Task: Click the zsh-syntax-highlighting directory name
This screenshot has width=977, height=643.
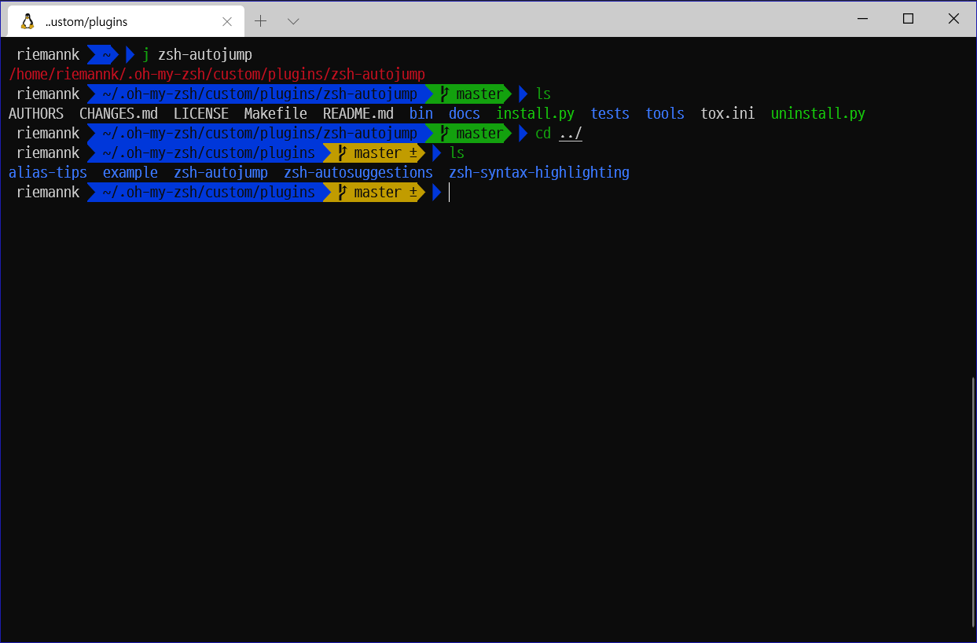Action: click(539, 172)
